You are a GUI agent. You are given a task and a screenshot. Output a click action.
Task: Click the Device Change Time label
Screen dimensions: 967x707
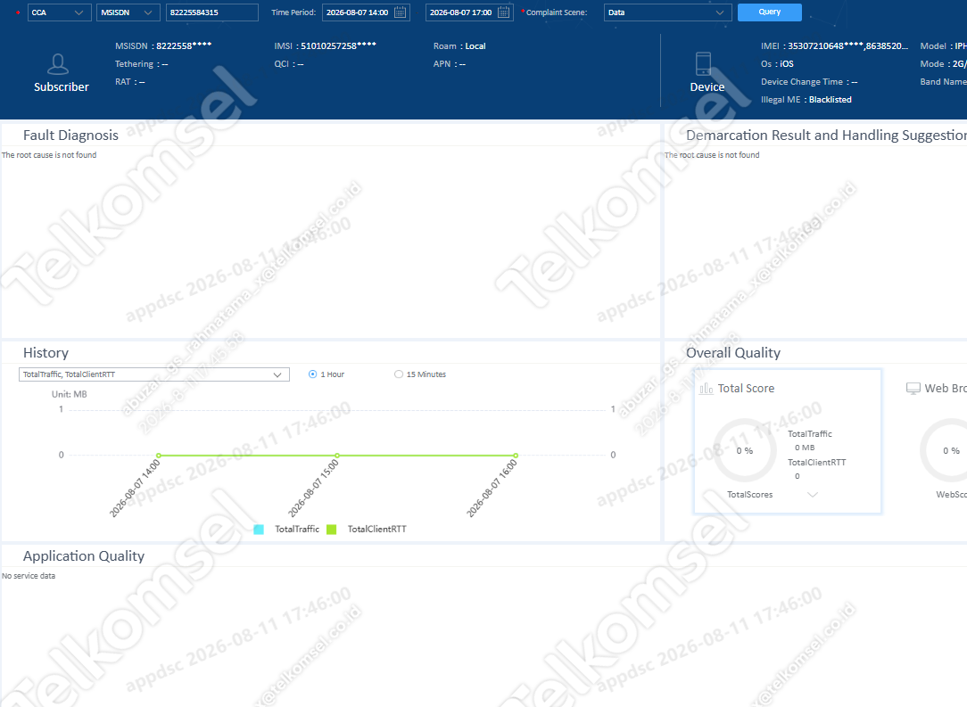[802, 81]
